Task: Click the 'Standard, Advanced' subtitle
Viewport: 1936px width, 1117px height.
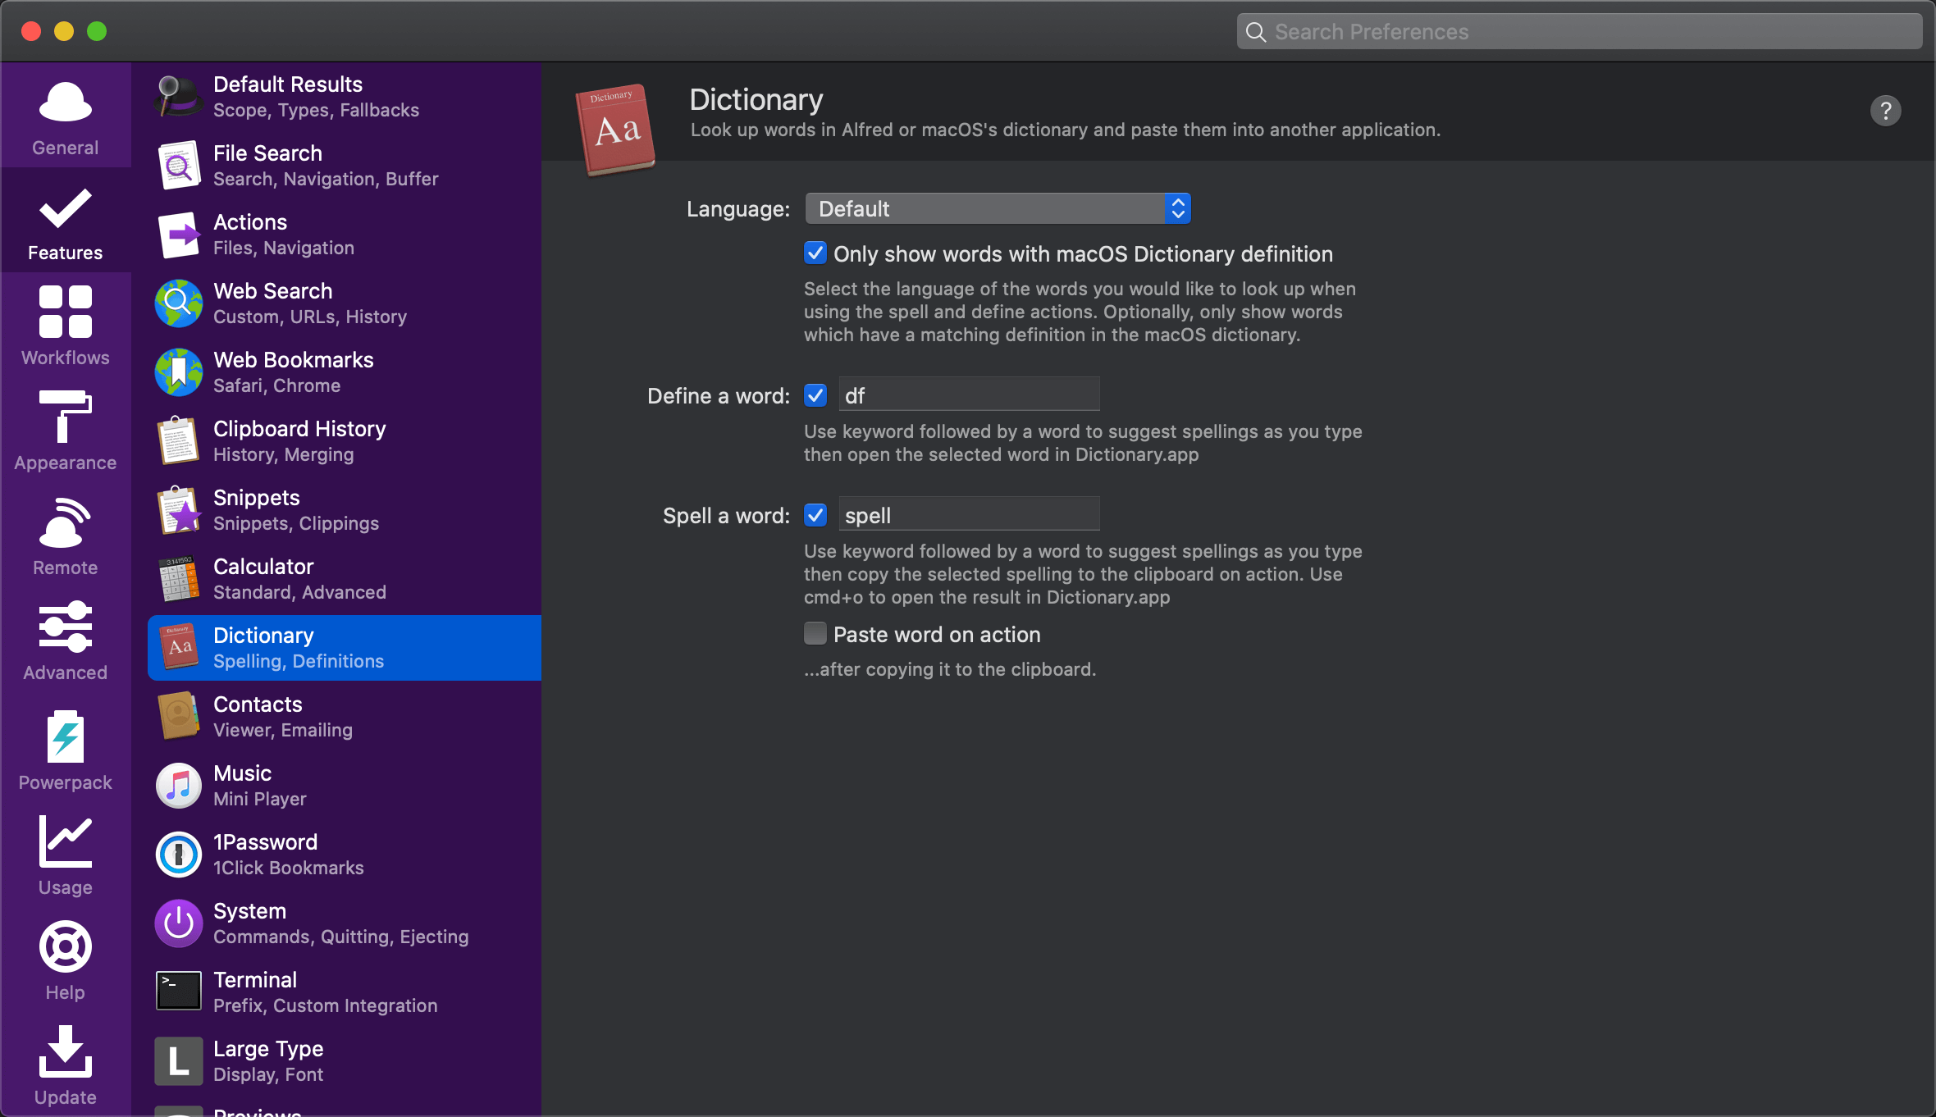Action: tap(299, 592)
